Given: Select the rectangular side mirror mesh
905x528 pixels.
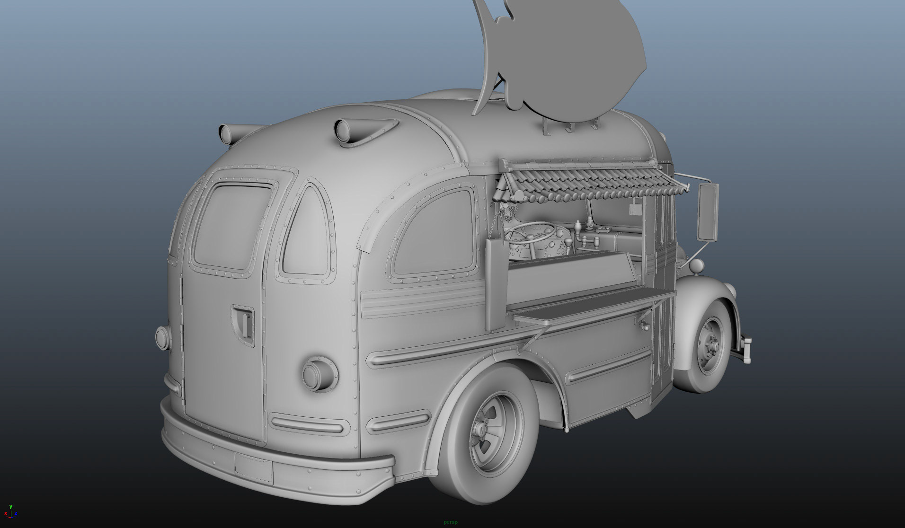Looking at the screenshot, I should (x=708, y=212).
